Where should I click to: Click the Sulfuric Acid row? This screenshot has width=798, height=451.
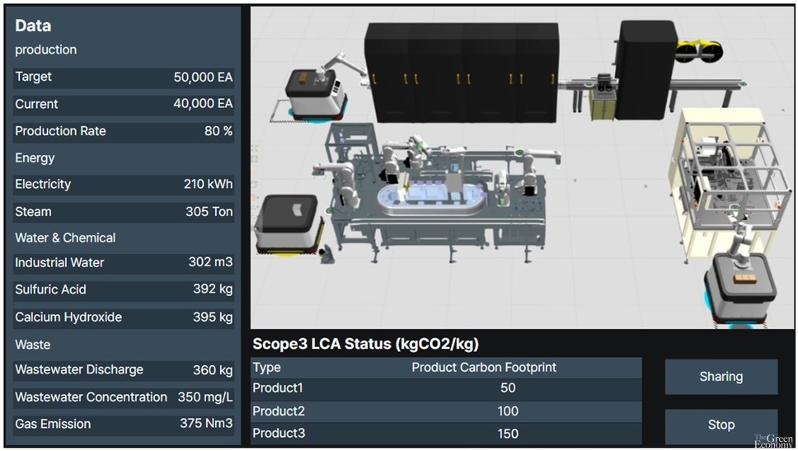click(x=124, y=289)
